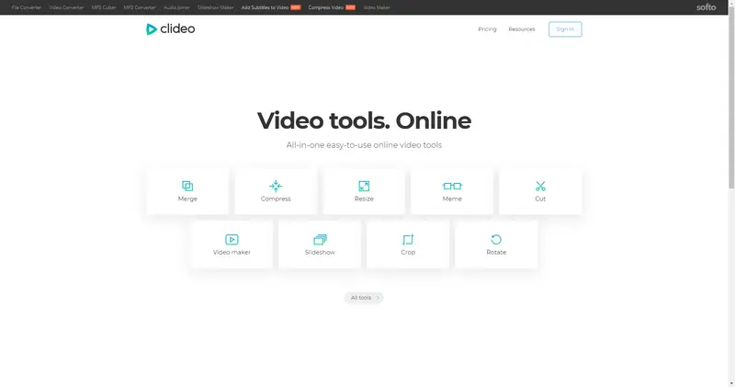The image size is (735, 387).
Task: Open the Resources menu
Action: [x=521, y=29]
